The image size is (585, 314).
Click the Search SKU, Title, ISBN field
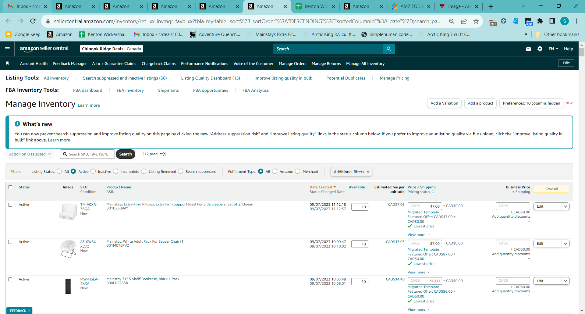87,154
